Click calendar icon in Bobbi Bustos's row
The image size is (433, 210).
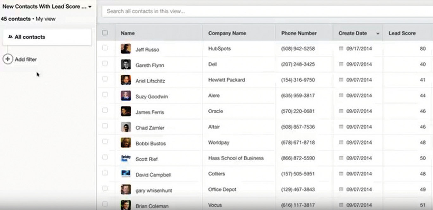(341, 142)
